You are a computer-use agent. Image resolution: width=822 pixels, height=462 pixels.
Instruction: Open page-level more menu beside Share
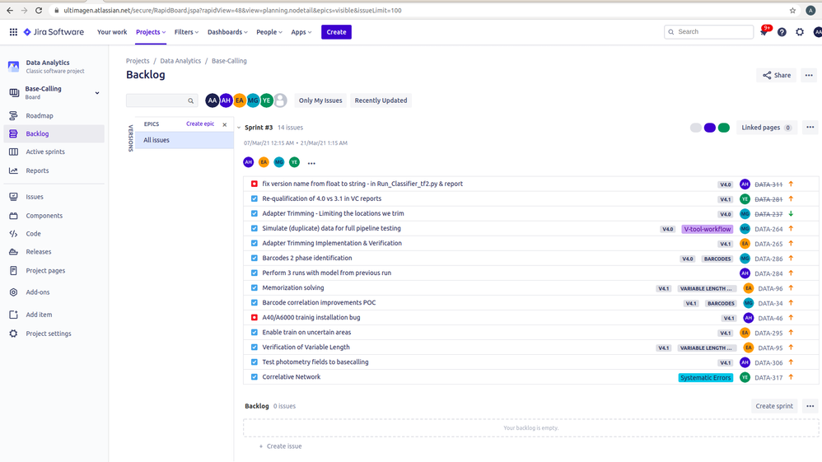(x=809, y=75)
